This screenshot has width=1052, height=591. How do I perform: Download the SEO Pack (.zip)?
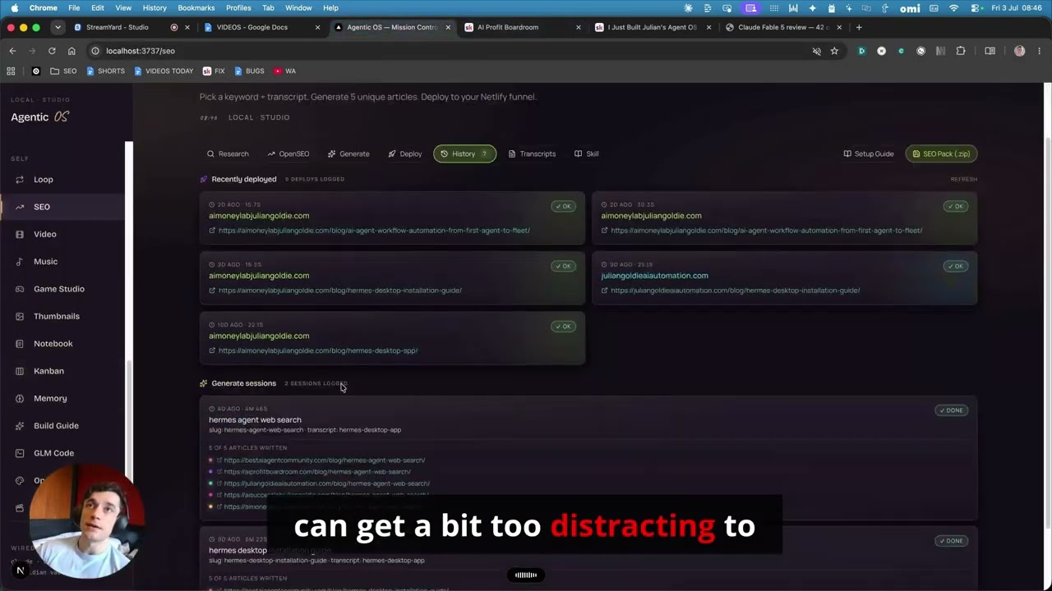pos(941,153)
